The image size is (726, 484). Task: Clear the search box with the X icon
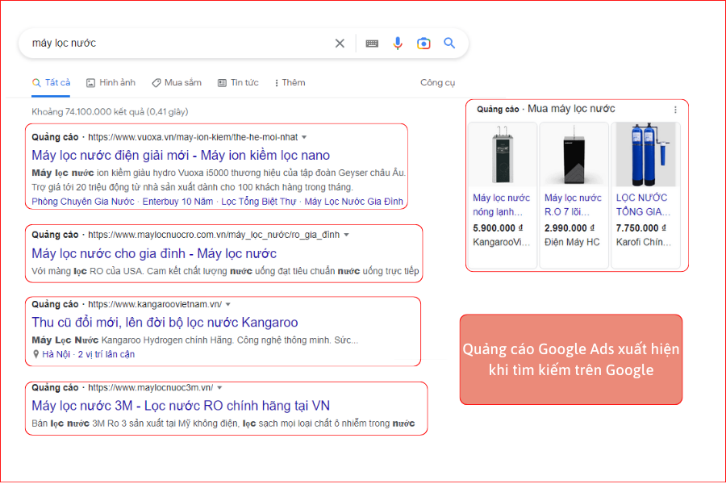click(x=340, y=43)
